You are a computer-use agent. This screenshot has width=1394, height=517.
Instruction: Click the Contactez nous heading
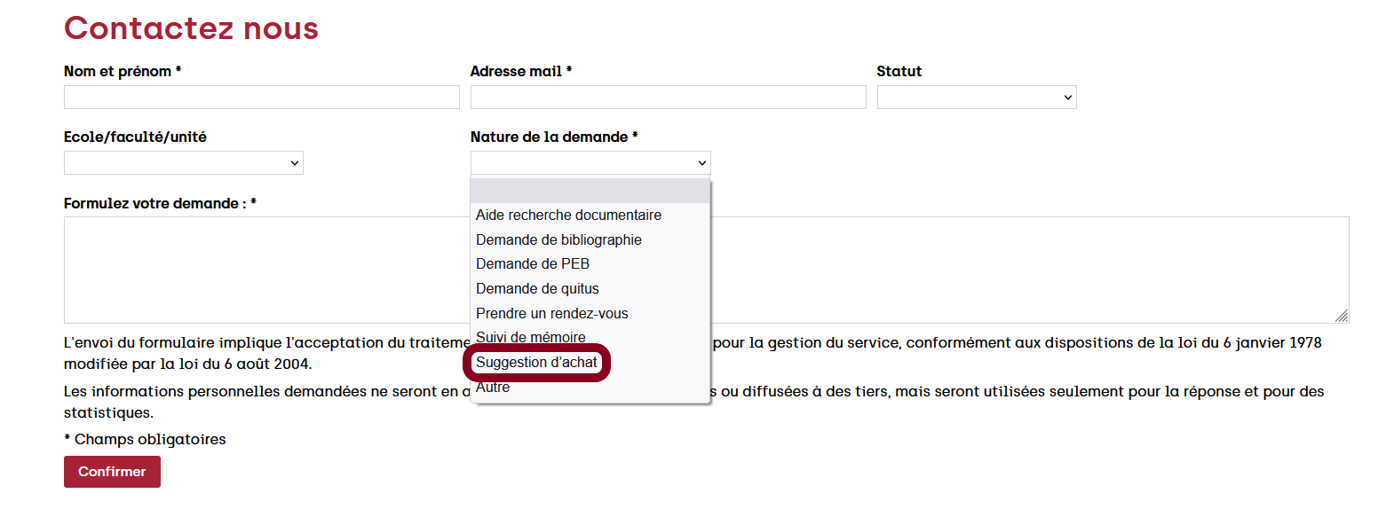pos(191,28)
